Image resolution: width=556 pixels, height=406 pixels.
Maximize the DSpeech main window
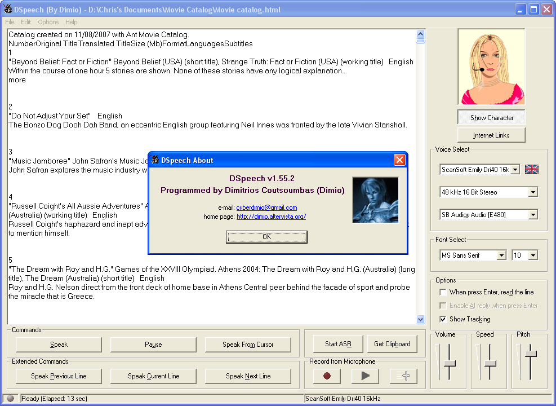pos(533,9)
